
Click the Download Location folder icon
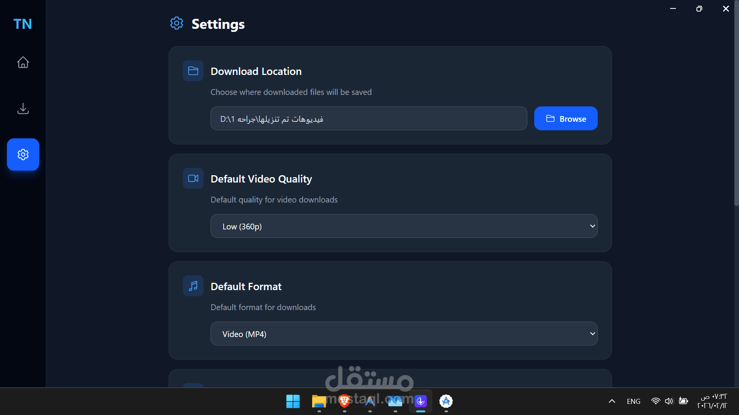pos(193,71)
